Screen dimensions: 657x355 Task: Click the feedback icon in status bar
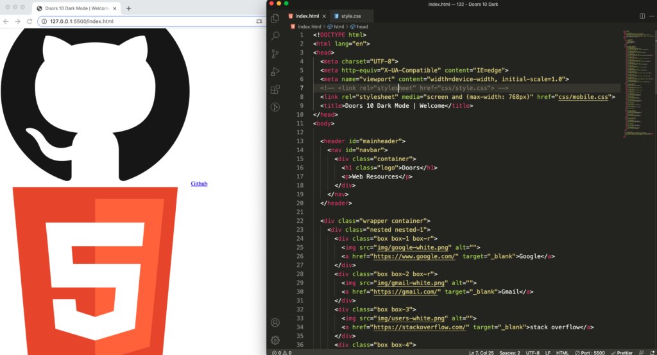point(641,352)
